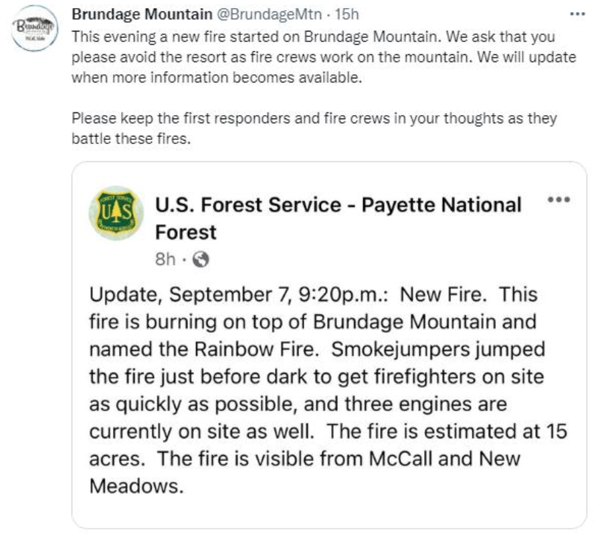Open the @BrundageMtn handle link
598x538 pixels.
[270, 15]
